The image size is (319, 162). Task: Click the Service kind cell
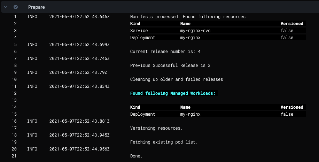[x=139, y=31]
